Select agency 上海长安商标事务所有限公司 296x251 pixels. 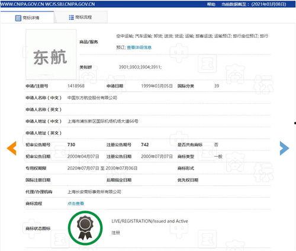pyautogui.click(x=94, y=192)
